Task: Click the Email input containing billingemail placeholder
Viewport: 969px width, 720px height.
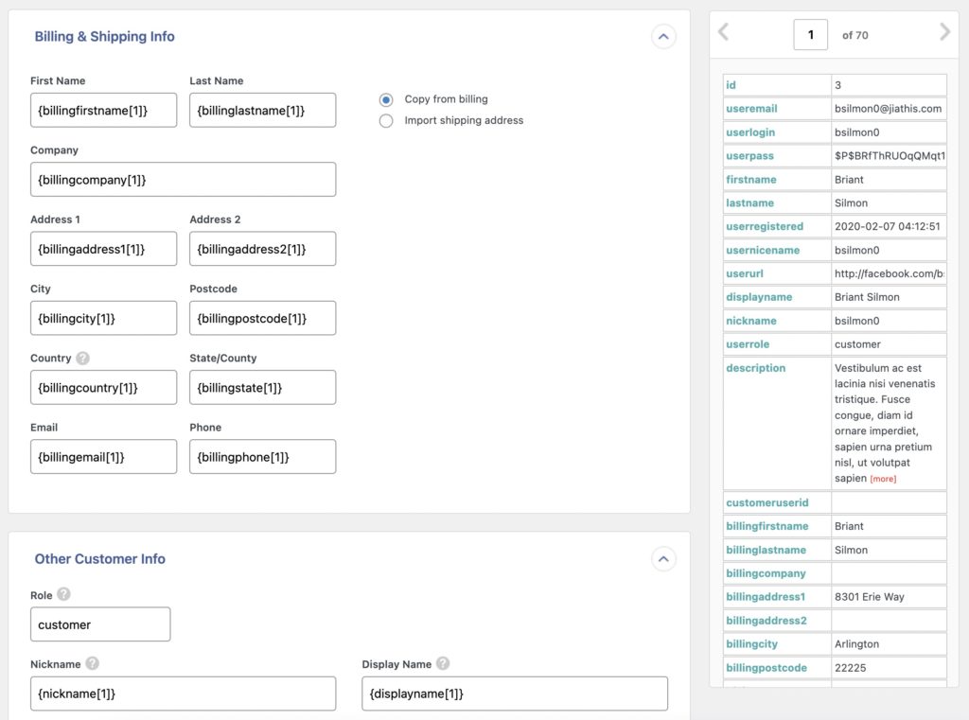Action: pos(104,456)
